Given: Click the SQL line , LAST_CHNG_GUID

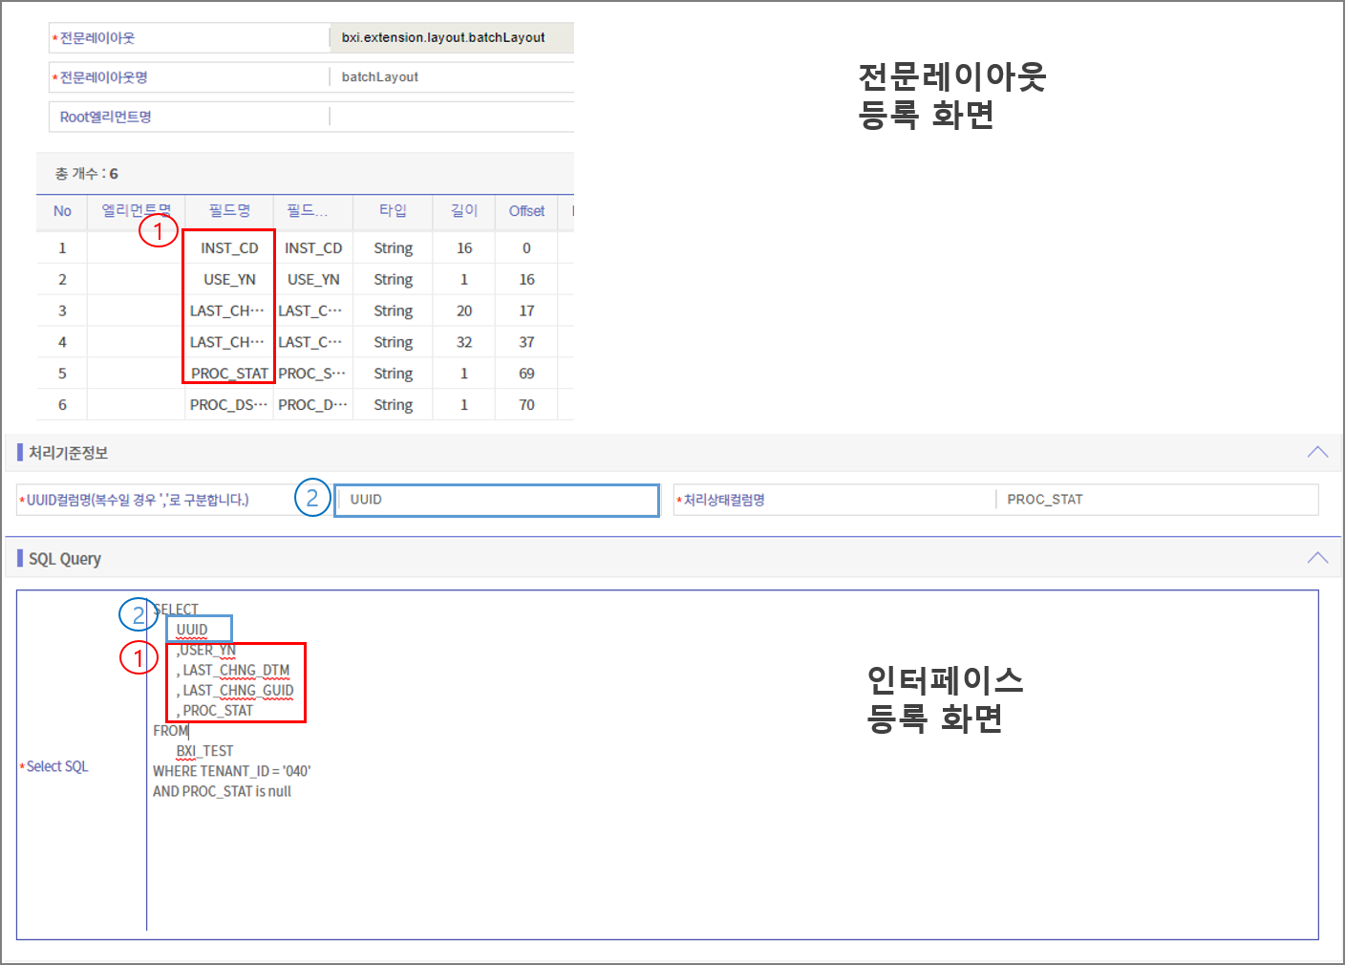Looking at the screenshot, I should tap(235, 691).
